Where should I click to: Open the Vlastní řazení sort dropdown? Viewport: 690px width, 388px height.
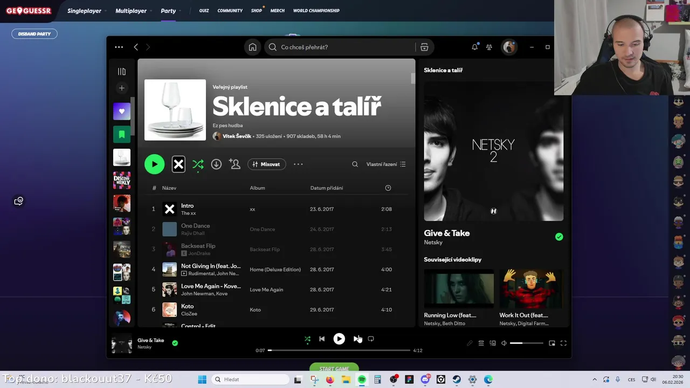[x=386, y=164]
